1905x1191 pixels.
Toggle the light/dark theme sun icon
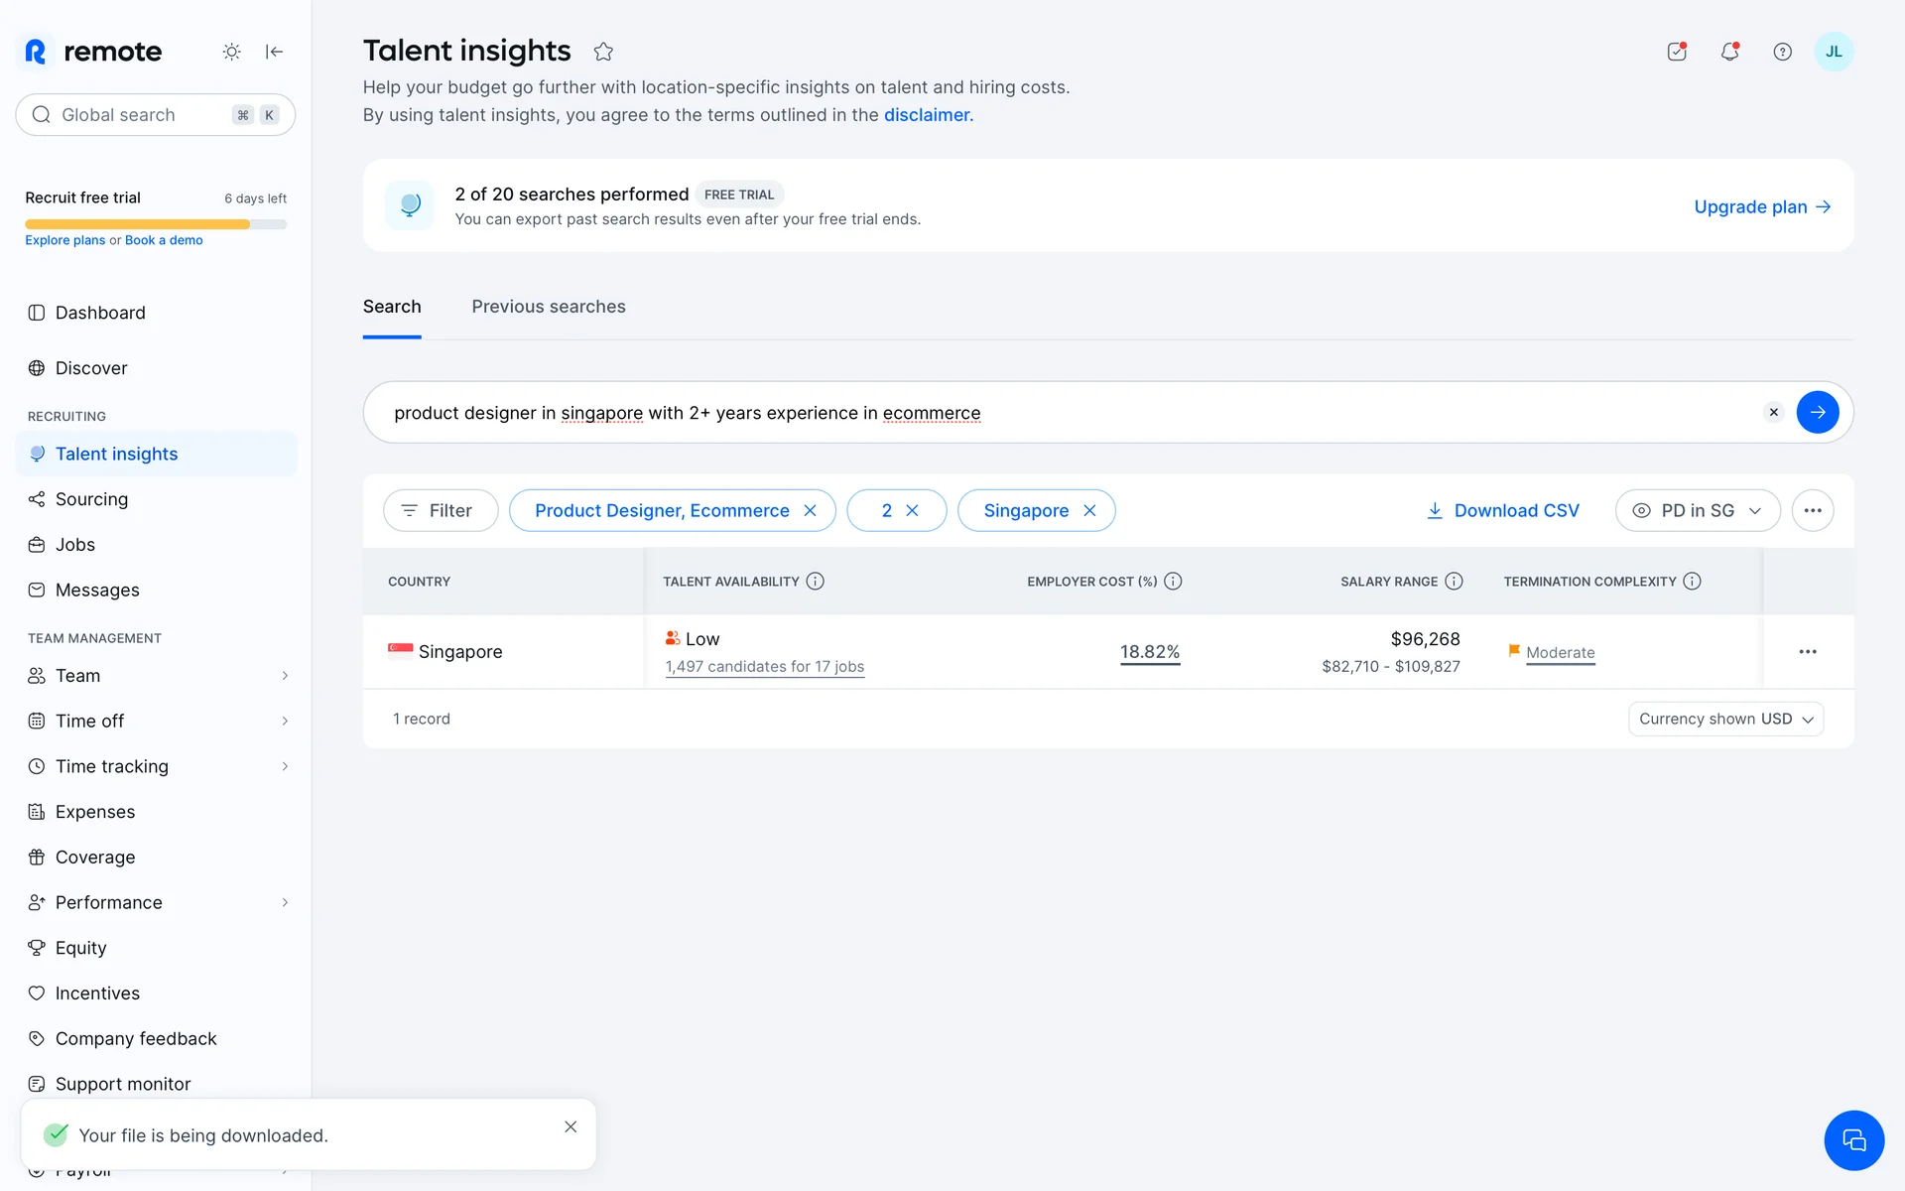[x=231, y=52]
